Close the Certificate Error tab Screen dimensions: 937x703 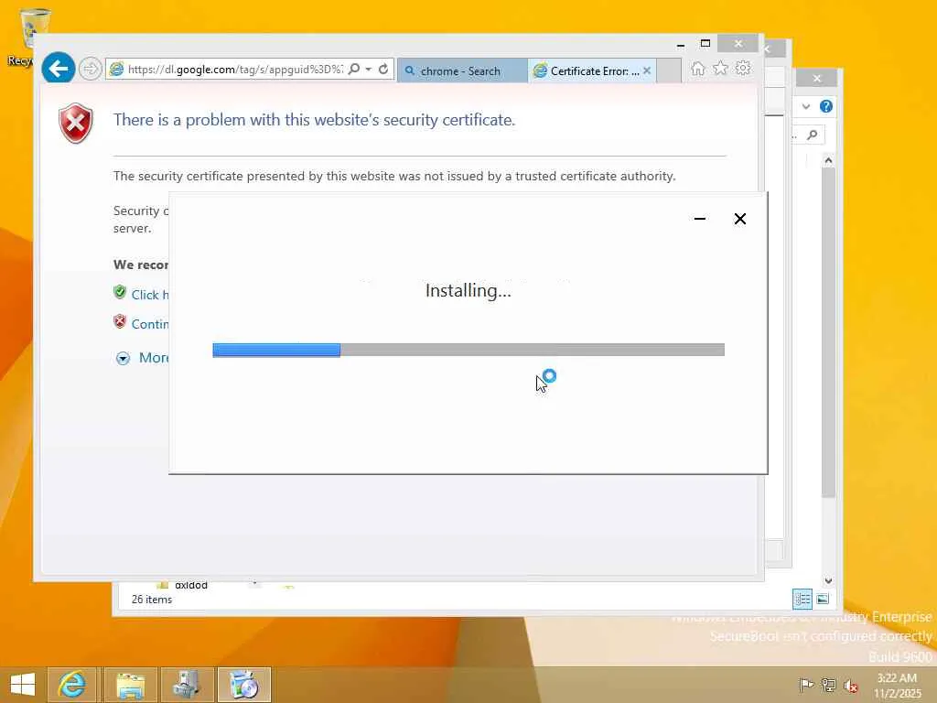click(647, 70)
